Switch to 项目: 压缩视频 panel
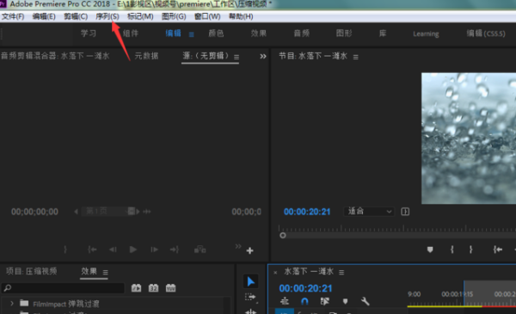 coord(32,271)
